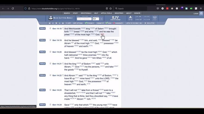Open Tools for Gen 14:23

tap(42, 90)
